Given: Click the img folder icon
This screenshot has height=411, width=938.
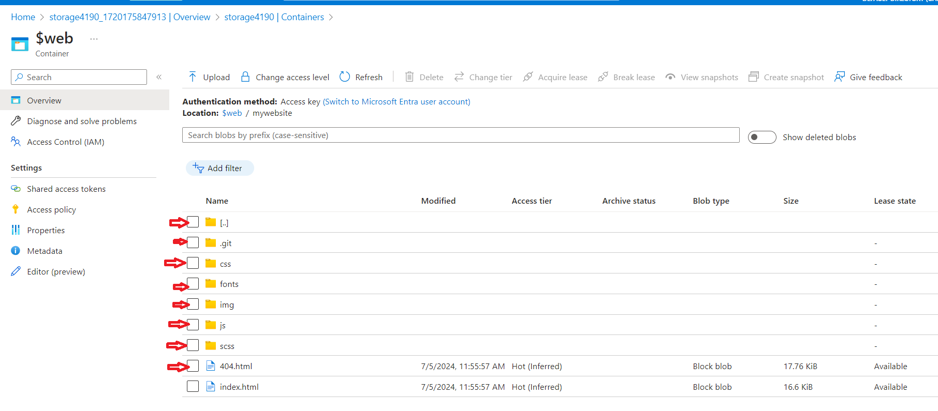Looking at the screenshot, I should pyautogui.click(x=211, y=305).
